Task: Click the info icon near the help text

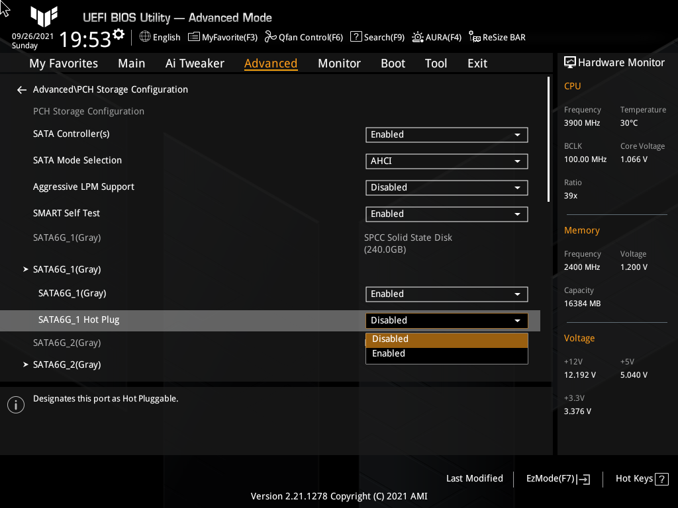Action: 15,404
